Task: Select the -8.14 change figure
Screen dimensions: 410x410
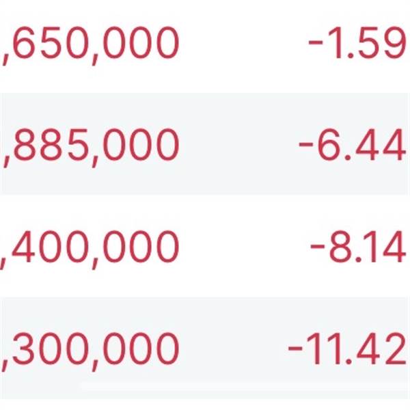Action: click(x=357, y=247)
